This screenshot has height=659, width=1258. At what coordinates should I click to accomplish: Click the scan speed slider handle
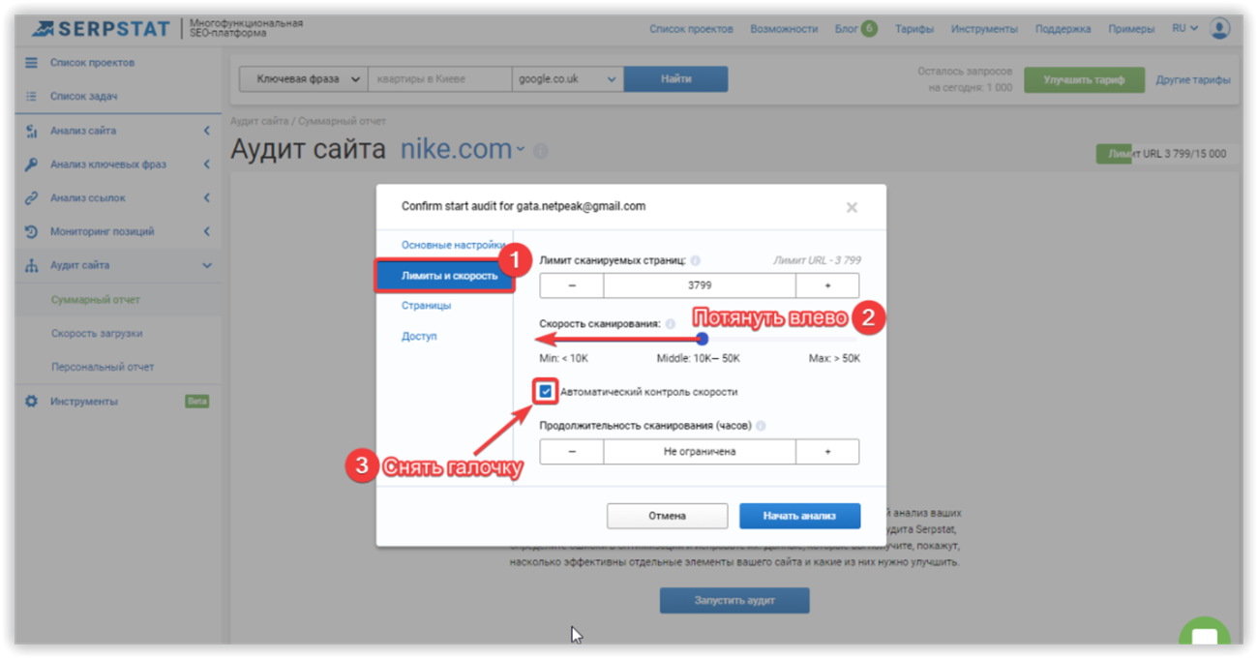coord(703,339)
